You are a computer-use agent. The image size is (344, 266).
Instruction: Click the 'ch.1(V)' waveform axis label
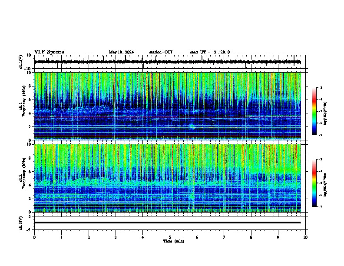point(21,62)
